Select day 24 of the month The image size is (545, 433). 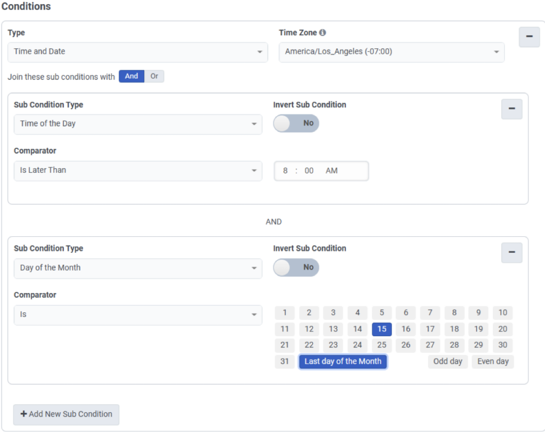click(357, 345)
